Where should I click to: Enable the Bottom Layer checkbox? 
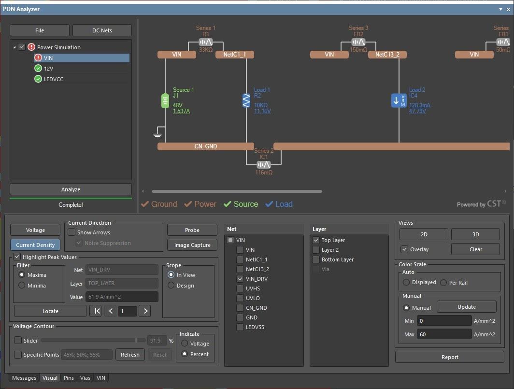(316, 259)
